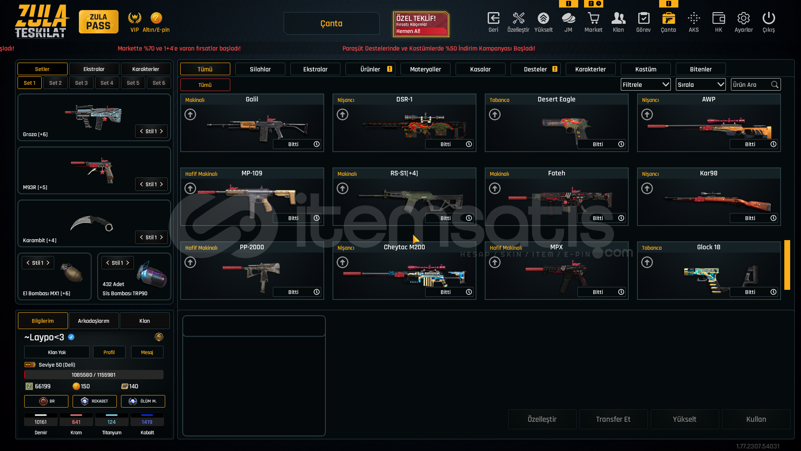801x451 pixels.
Task: Open the HK wallet icon
Action: point(718,18)
